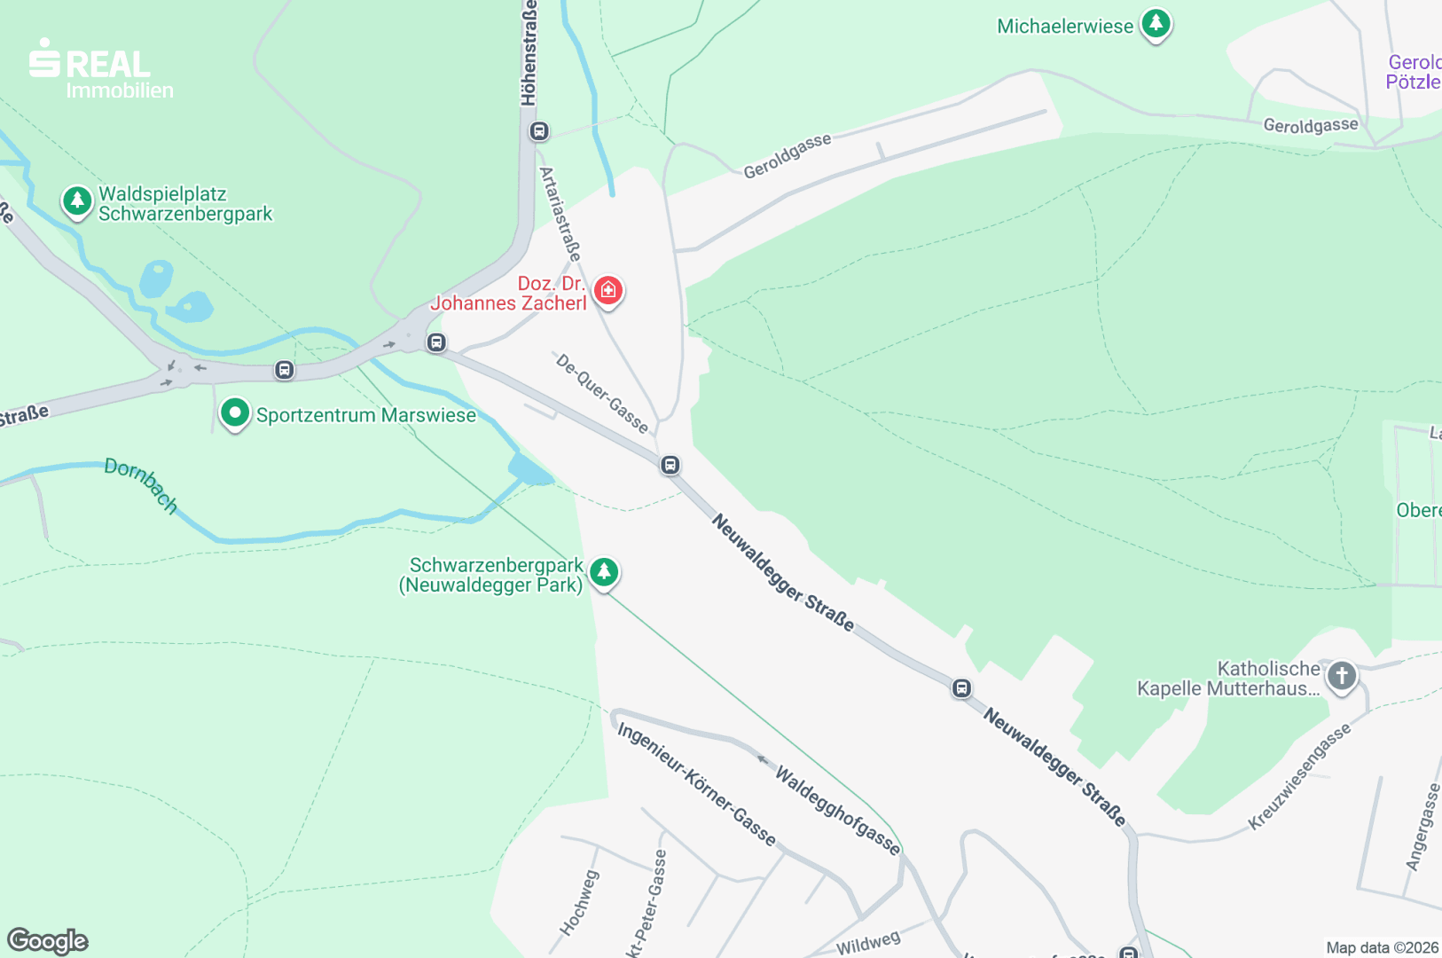Select the Waldegghofgasse street label
Image resolution: width=1442 pixels, height=958 pixels.
(x=838, y=811)
